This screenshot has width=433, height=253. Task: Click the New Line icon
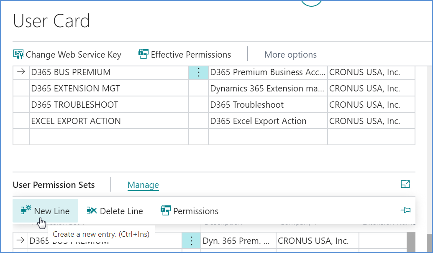tap(26, 210)
